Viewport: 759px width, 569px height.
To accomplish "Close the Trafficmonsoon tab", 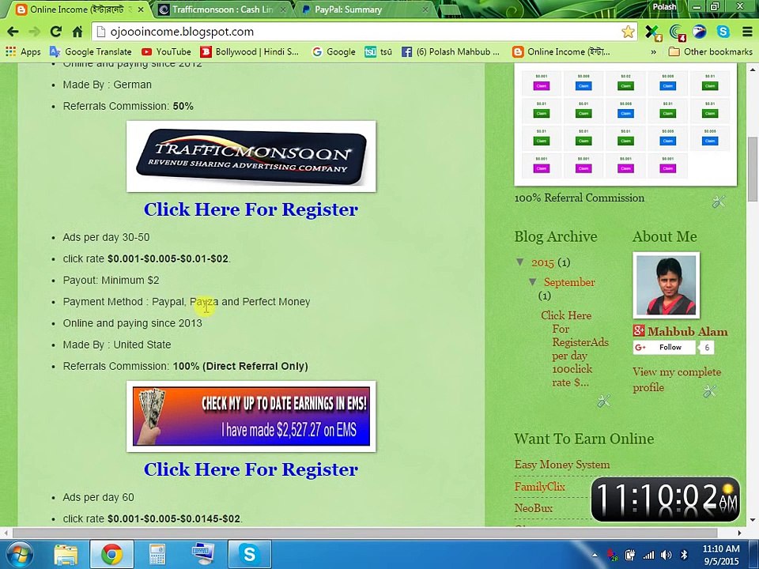I will click(x=283, y=9).
